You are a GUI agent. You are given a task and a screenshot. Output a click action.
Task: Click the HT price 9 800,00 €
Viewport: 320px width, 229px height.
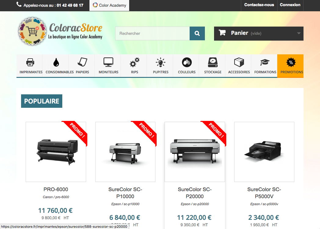[x=51, y=218]
